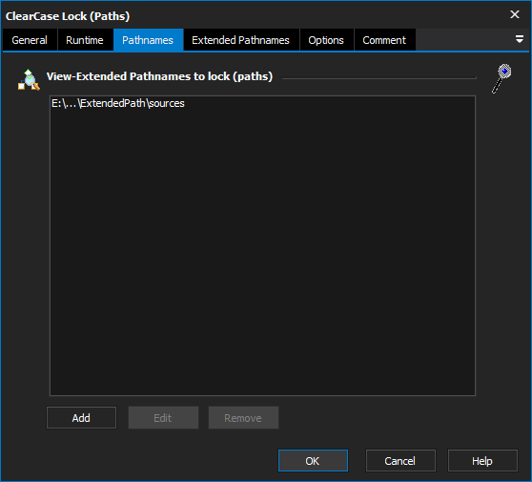Switch to the Runtime tab
The image size is (532, 482).
coord(85,40)
